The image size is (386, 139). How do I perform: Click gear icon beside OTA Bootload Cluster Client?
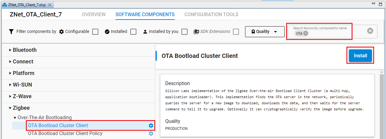[151, 126]
